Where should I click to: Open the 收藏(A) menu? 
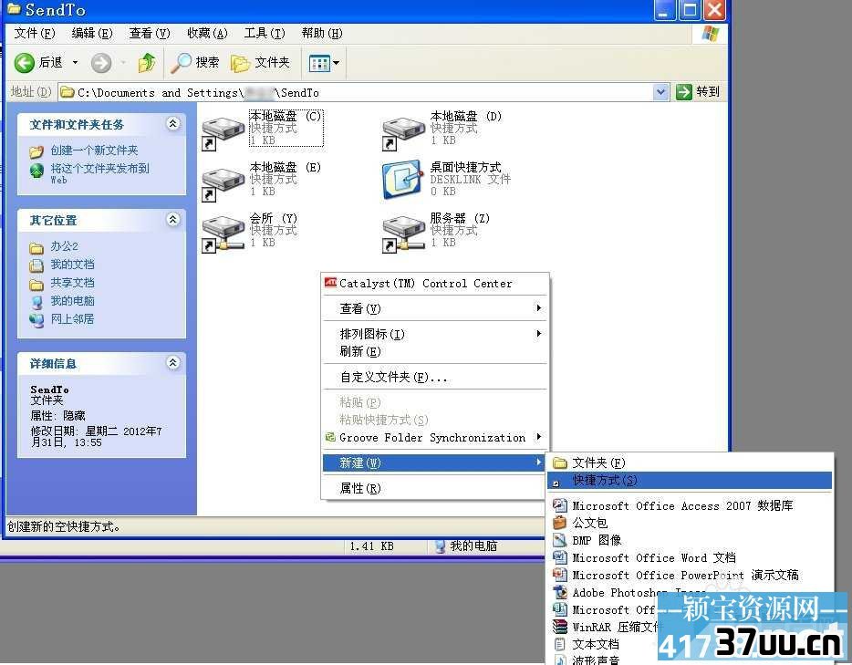[x=208, y=34]
